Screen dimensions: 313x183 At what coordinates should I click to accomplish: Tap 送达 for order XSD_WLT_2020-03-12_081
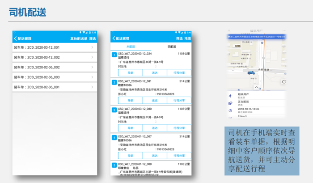(x=155, y=100)
